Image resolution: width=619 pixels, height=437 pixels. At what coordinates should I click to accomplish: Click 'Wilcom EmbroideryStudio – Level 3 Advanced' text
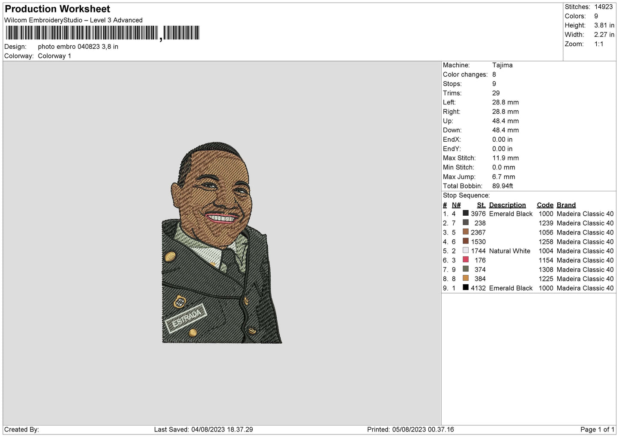coord(73,20)
